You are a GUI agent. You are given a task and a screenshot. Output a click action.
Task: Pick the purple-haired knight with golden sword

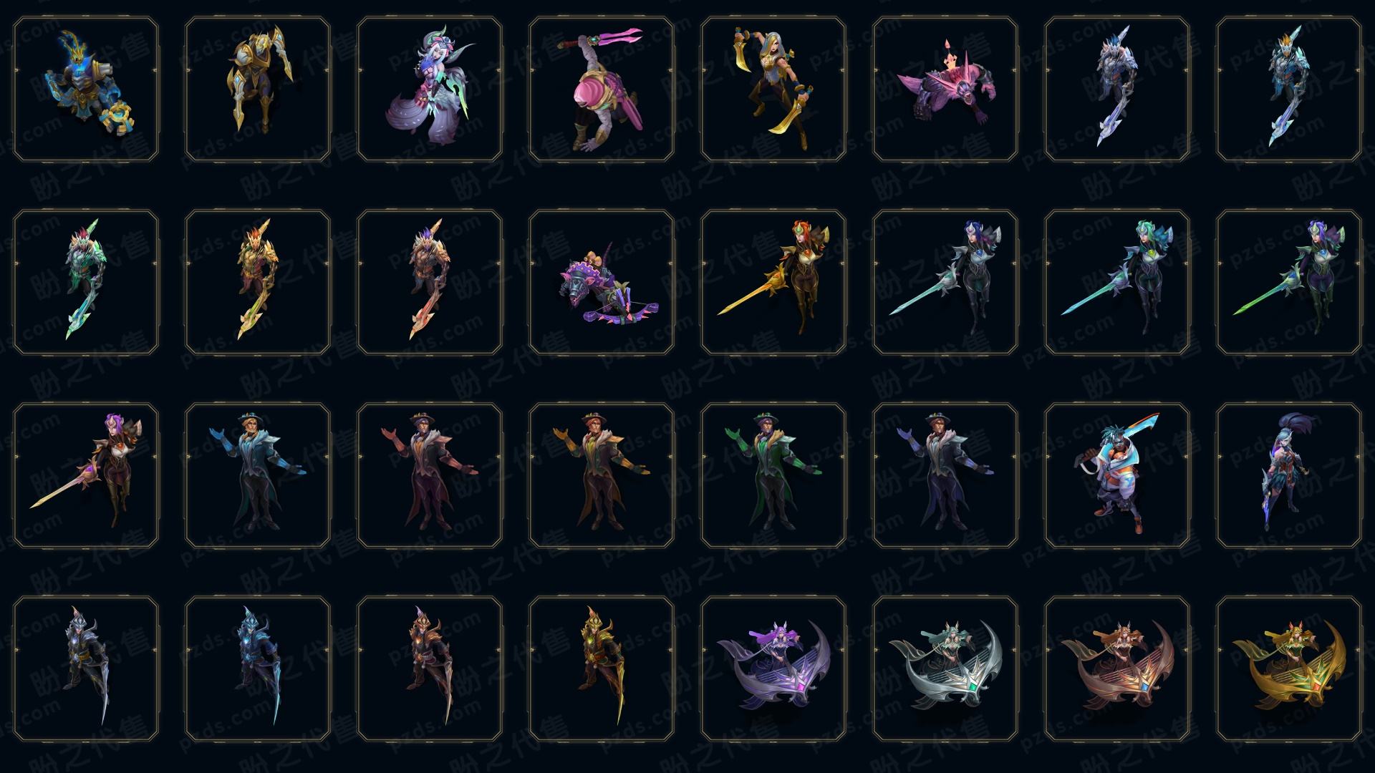pos(86,475)
